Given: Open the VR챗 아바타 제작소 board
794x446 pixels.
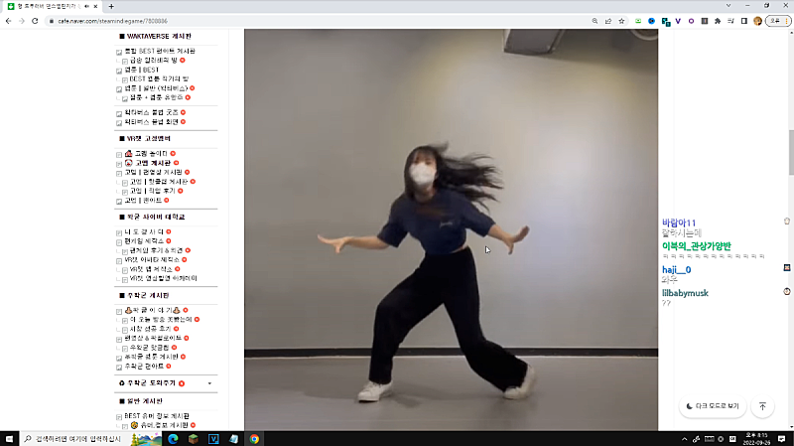Looking at the screenshot, I should click(x=154, y=259).
